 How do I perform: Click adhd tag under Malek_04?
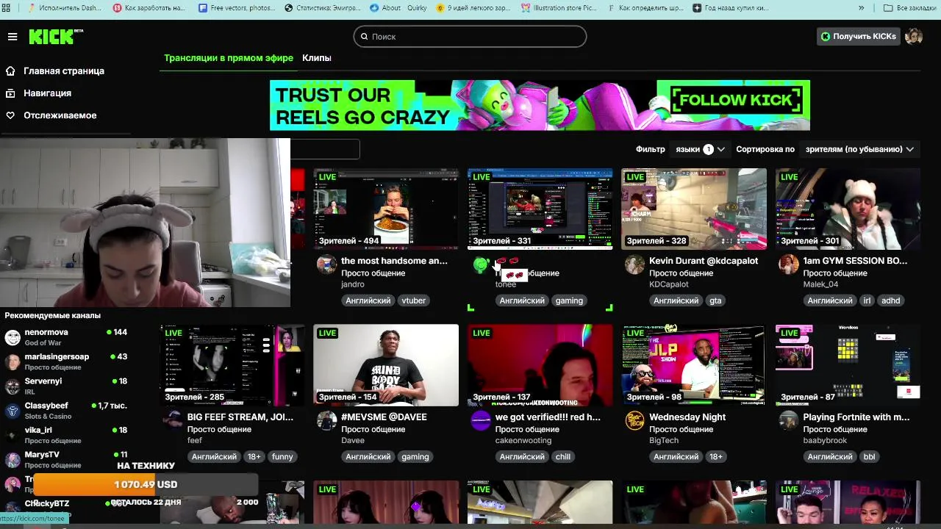coord(890,301)
